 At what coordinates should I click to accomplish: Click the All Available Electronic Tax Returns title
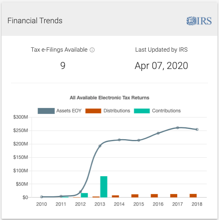(110, 98)
